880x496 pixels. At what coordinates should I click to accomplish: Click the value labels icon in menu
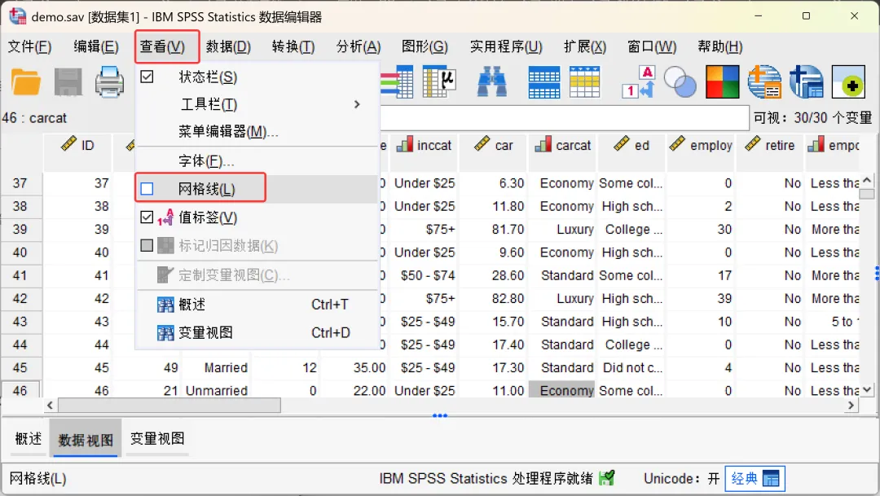click(165, 217)
